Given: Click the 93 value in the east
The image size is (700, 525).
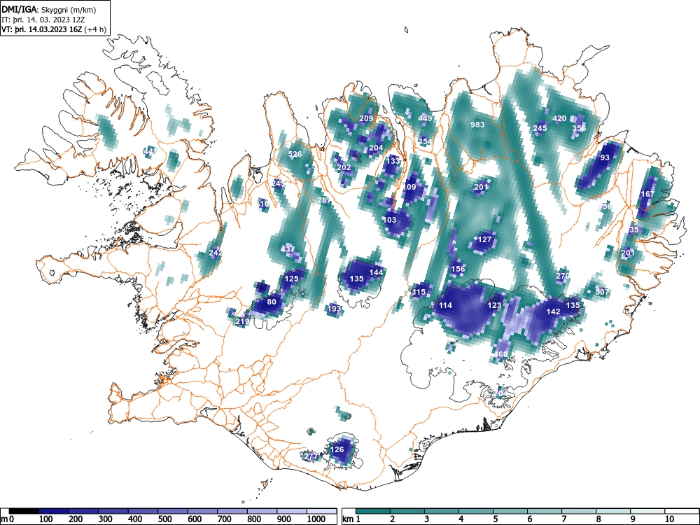Looking at the screenshot, I should tap(605, 157).
